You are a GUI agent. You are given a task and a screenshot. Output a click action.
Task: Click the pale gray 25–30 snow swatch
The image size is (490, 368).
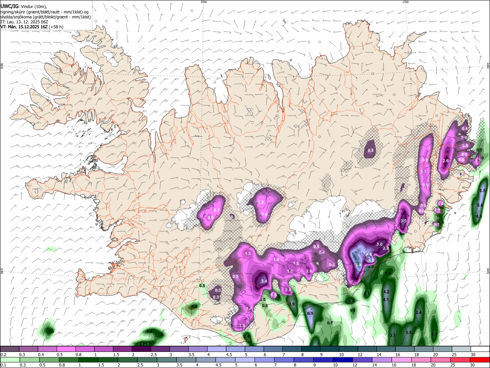(461, 349)
